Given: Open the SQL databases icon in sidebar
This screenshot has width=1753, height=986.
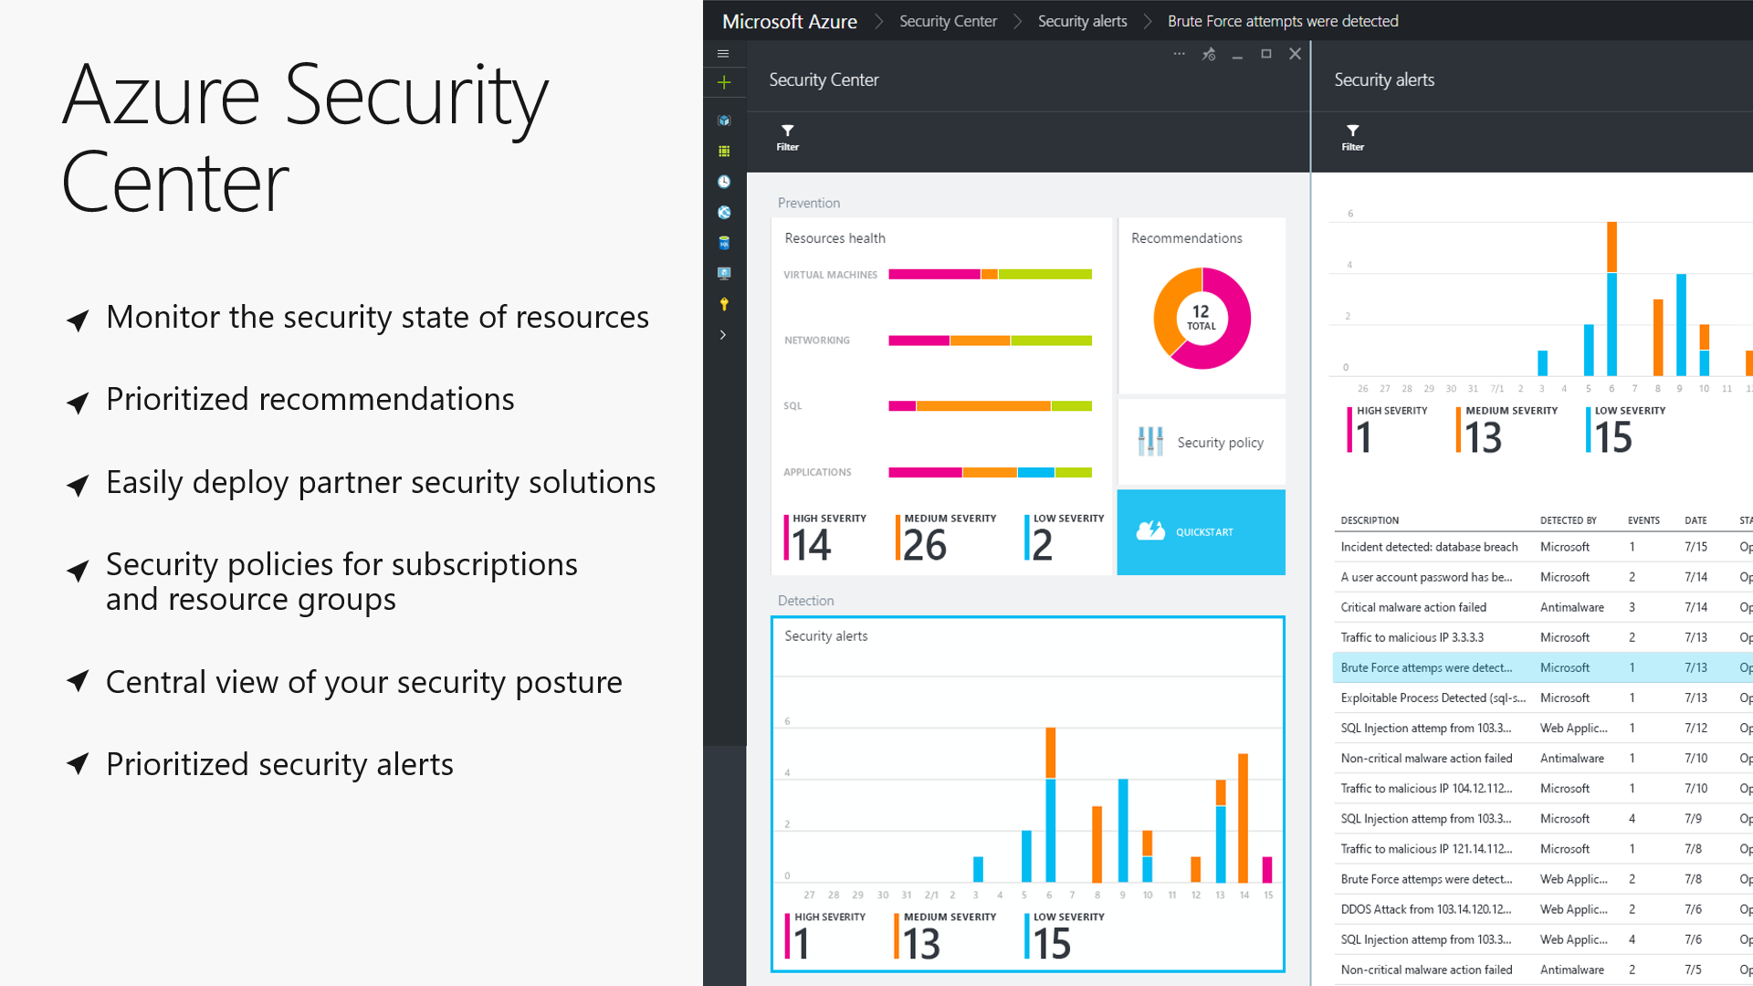Looking at the screenshot, I should (x=724, y=243).
